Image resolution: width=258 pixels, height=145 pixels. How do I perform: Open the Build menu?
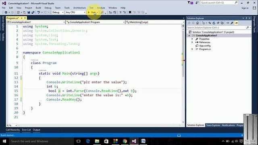(x=38, y=8)
